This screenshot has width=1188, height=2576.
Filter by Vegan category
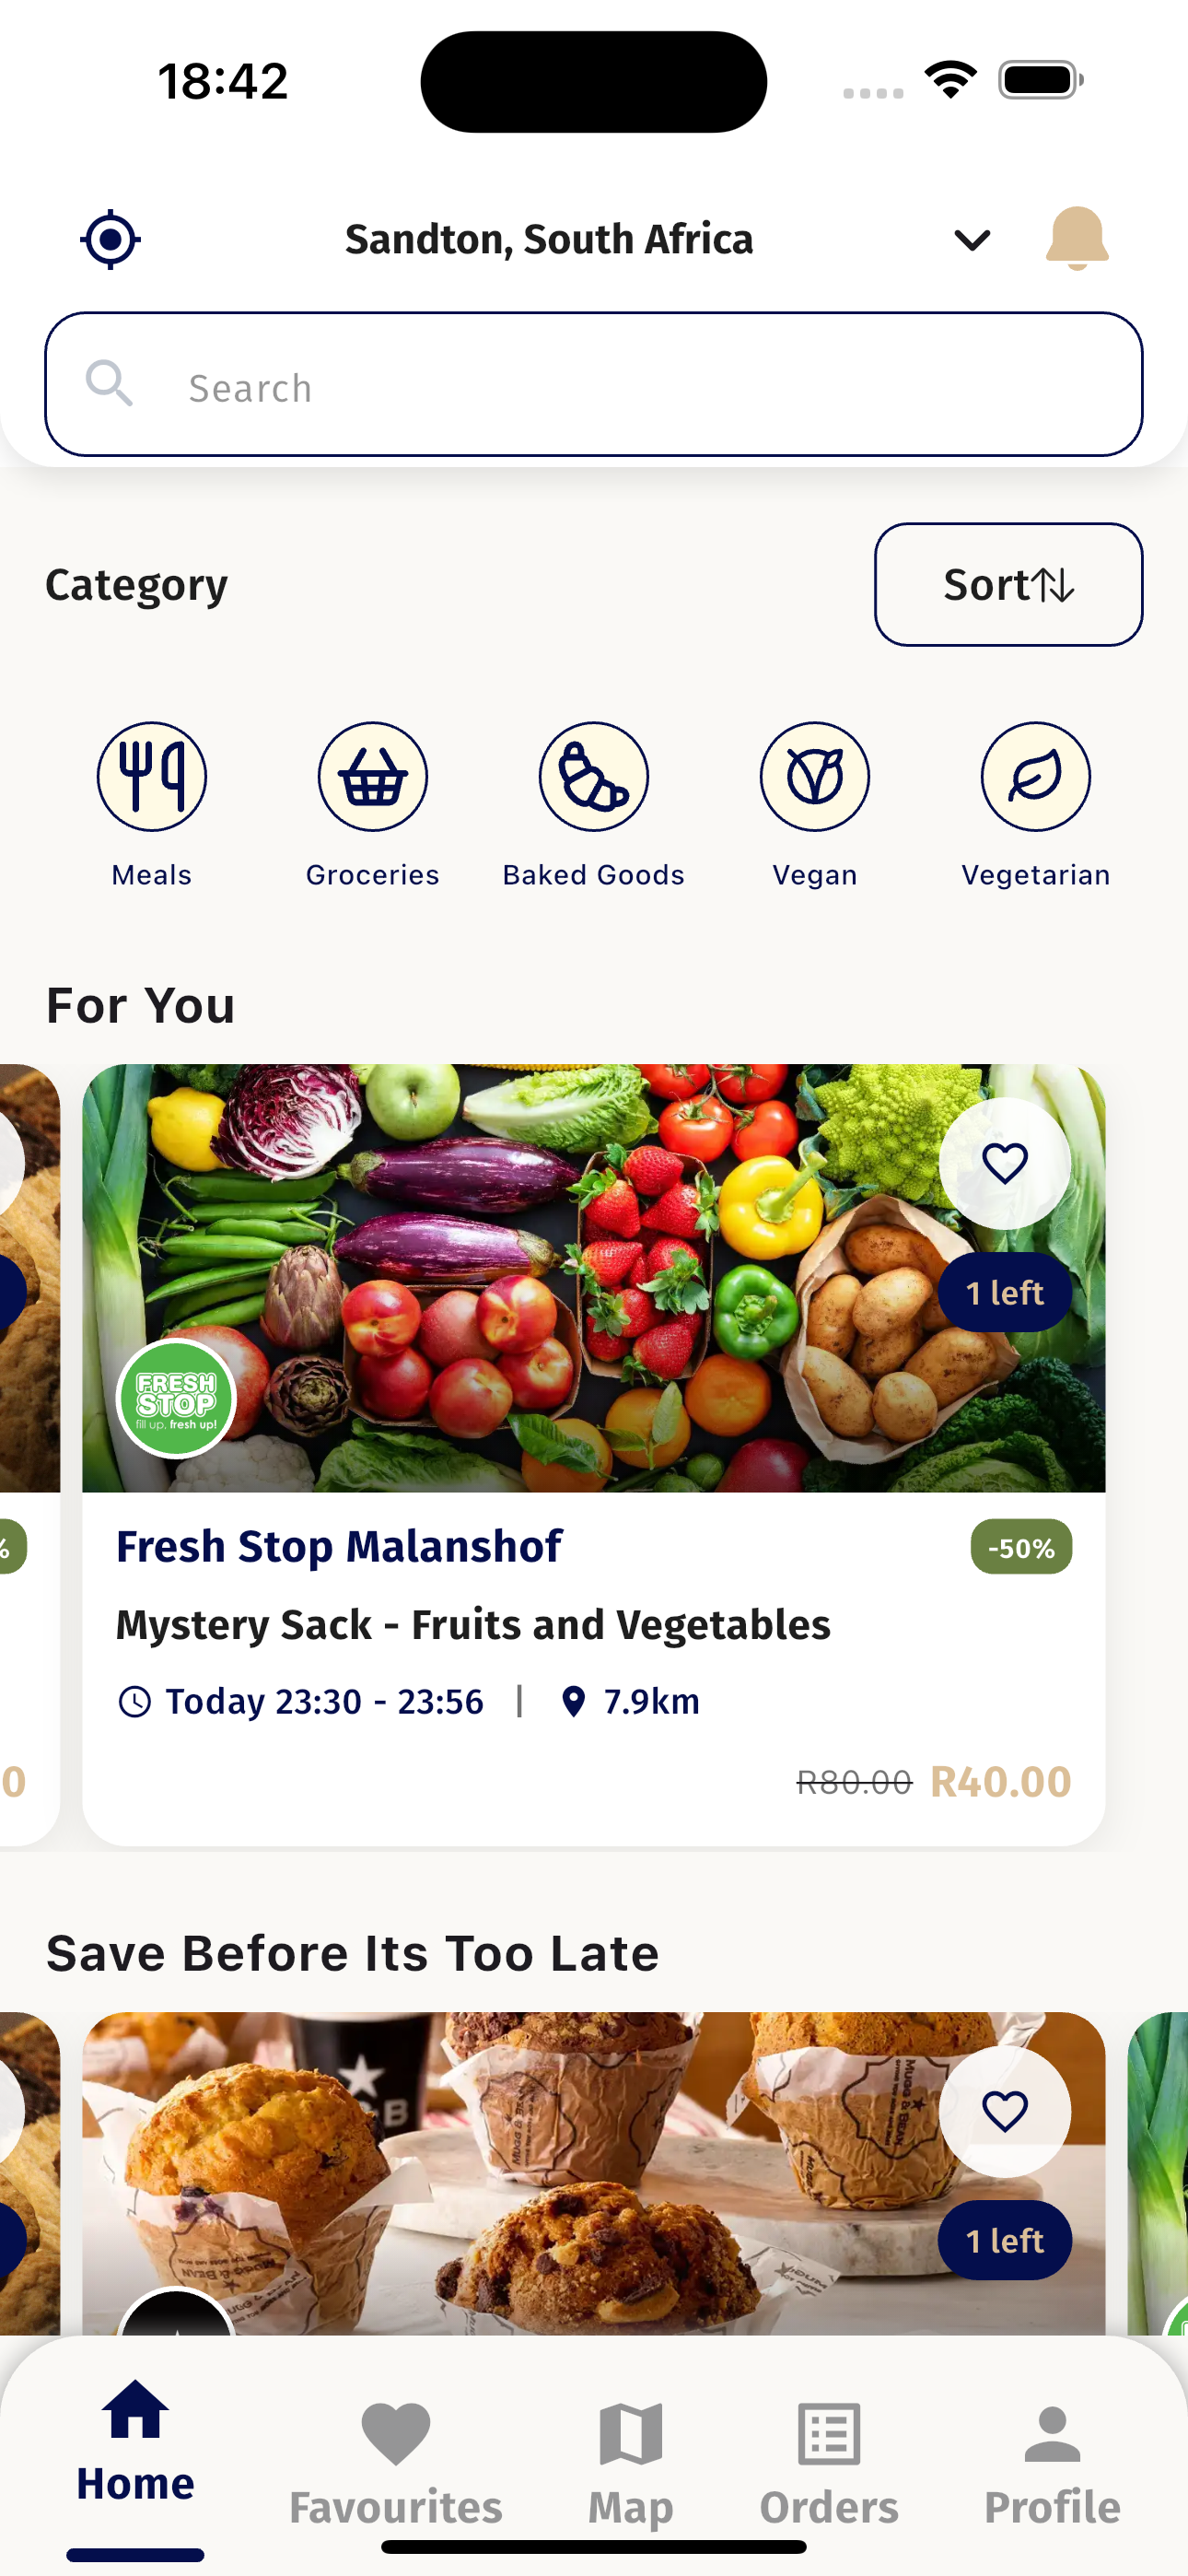pyautogui.click(x=815, y=777)
